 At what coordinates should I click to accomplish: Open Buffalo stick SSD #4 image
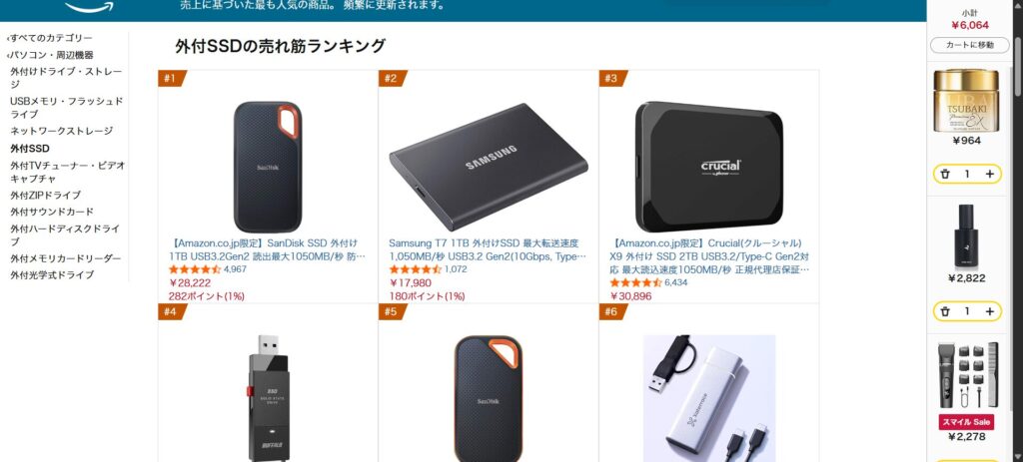tap(268, 398)
